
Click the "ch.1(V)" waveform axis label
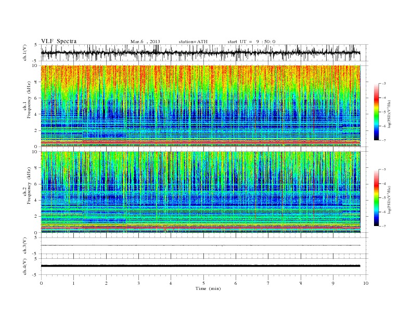(x=25, y=52)
